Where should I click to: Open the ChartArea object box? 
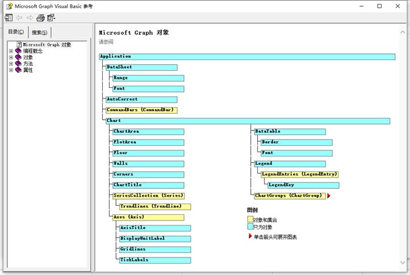(148, 132)
